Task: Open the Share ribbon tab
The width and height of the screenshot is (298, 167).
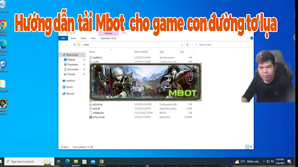Action: (83, 38)
